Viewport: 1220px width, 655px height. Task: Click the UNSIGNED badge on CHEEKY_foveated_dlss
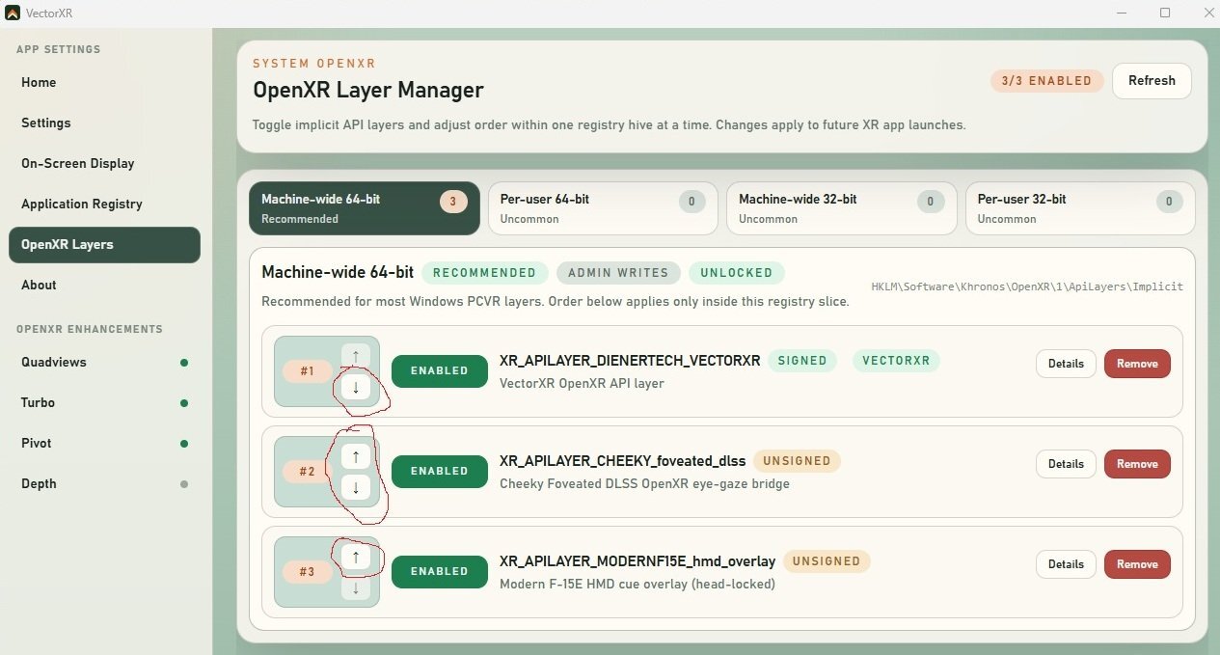coord(797,461)
